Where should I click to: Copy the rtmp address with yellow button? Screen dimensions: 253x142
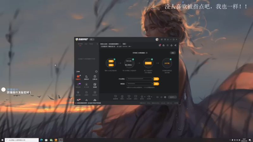pyautogui.click(x=156, y=79)
